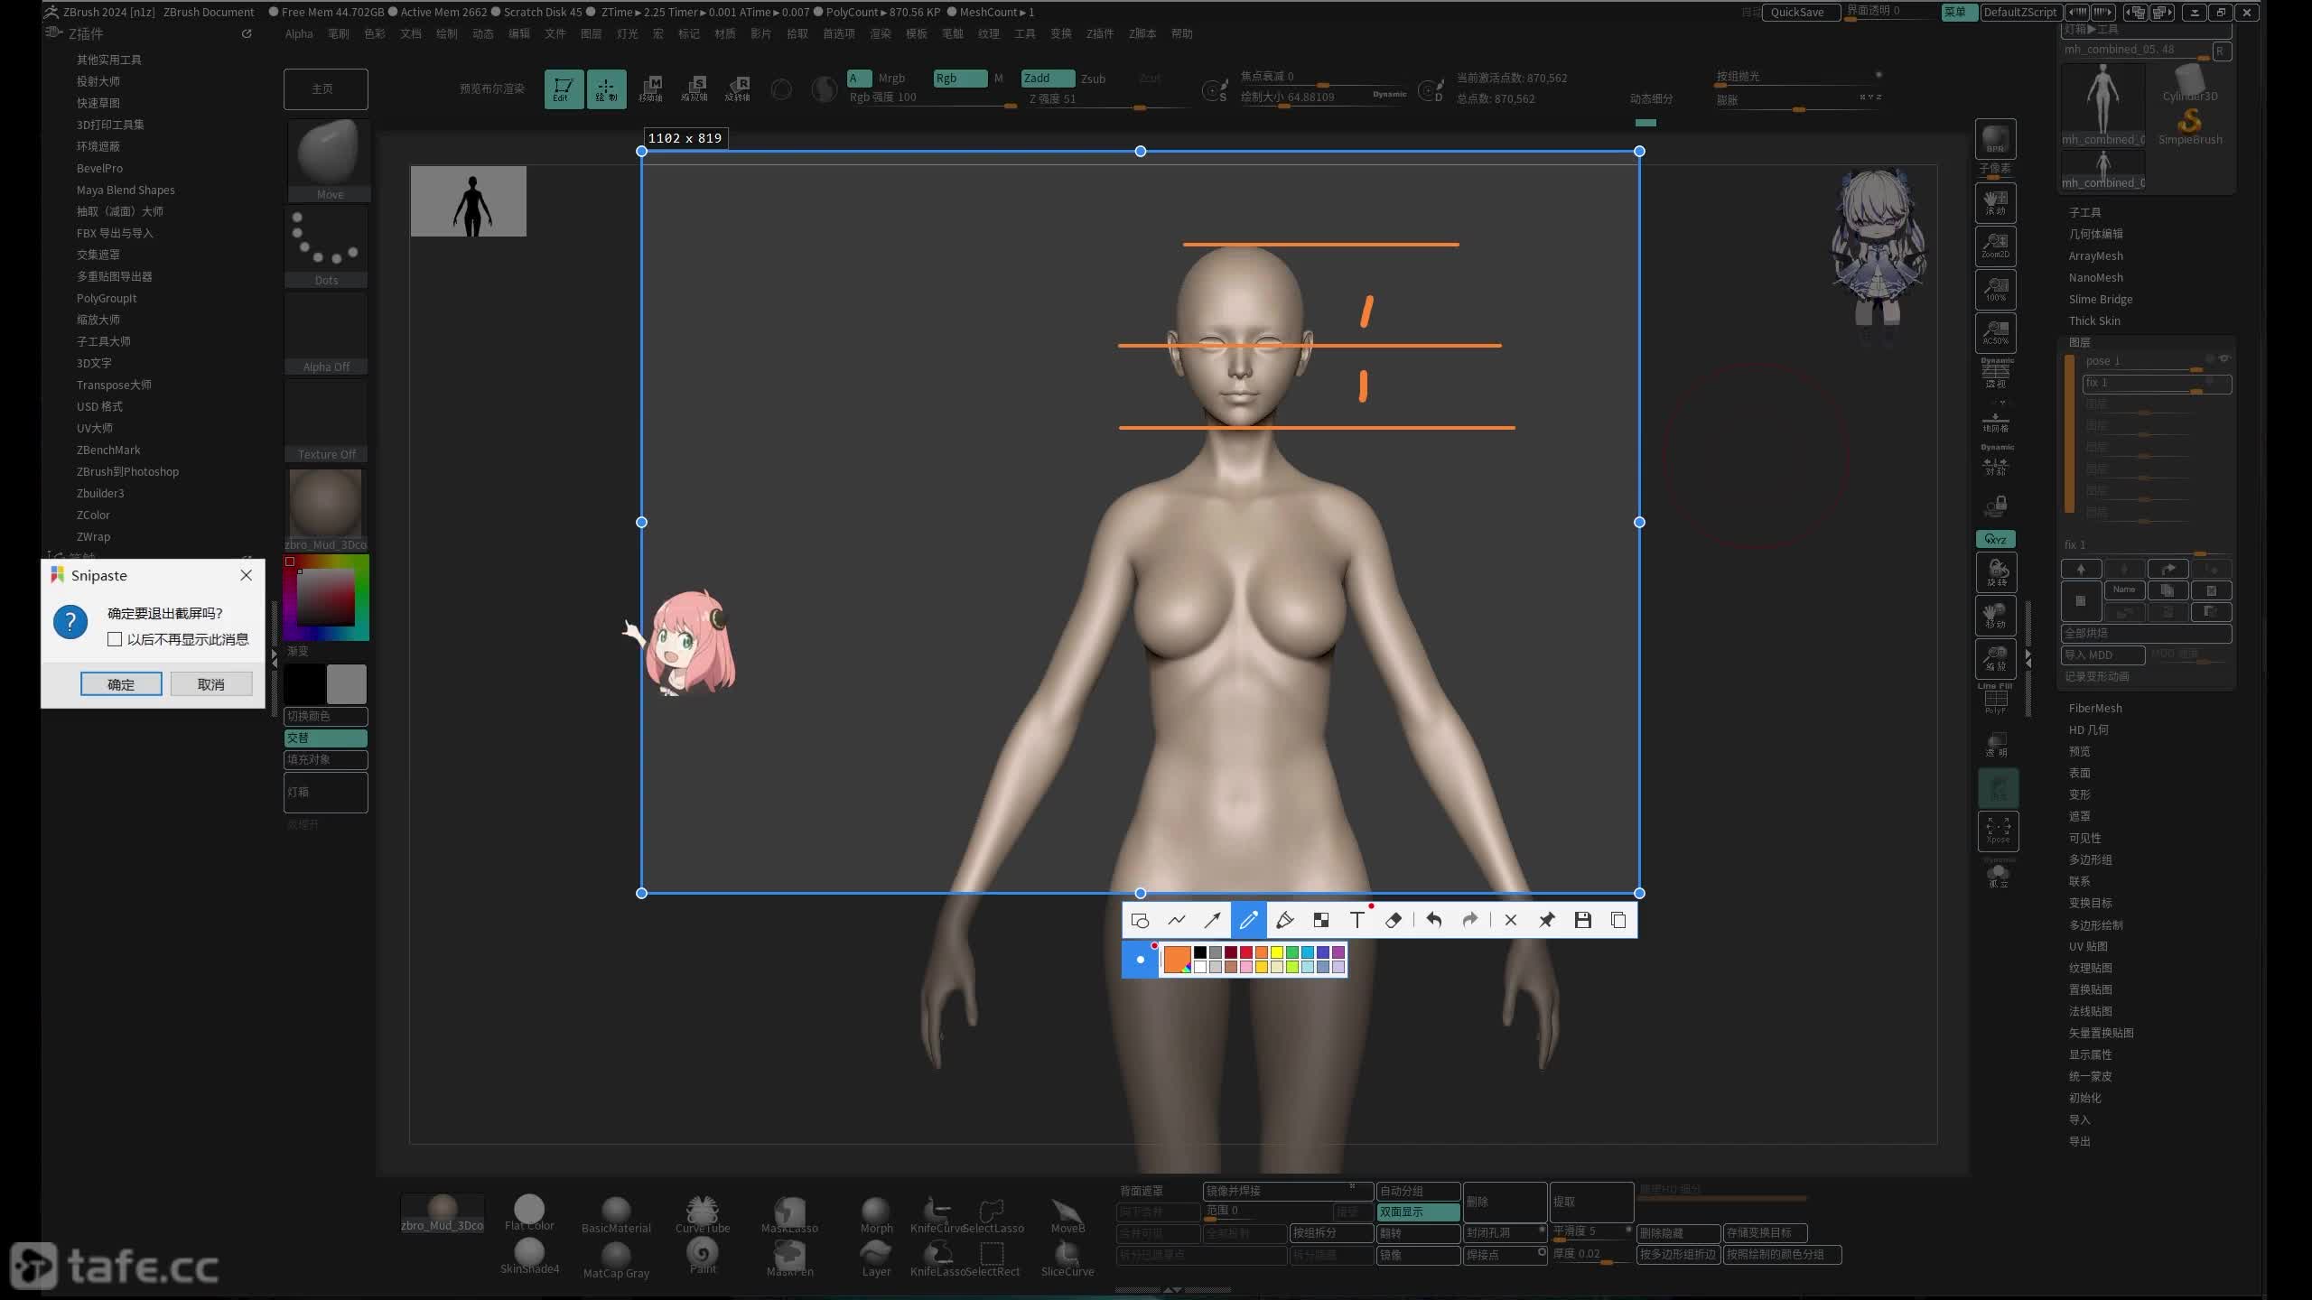Open UV大师 plugin entry
This screenshot has height=1300, width=2312.
[x=95, y=428]
